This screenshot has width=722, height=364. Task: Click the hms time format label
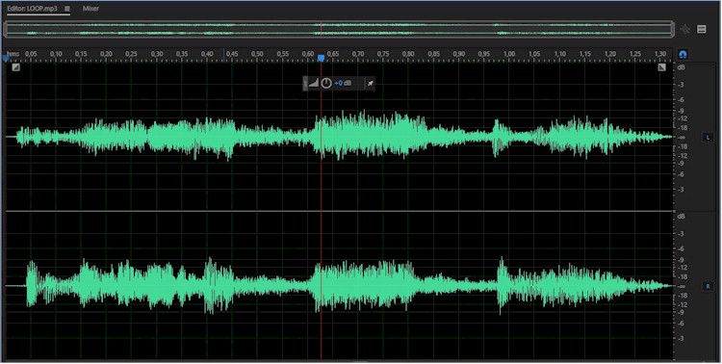pos(13,54)
